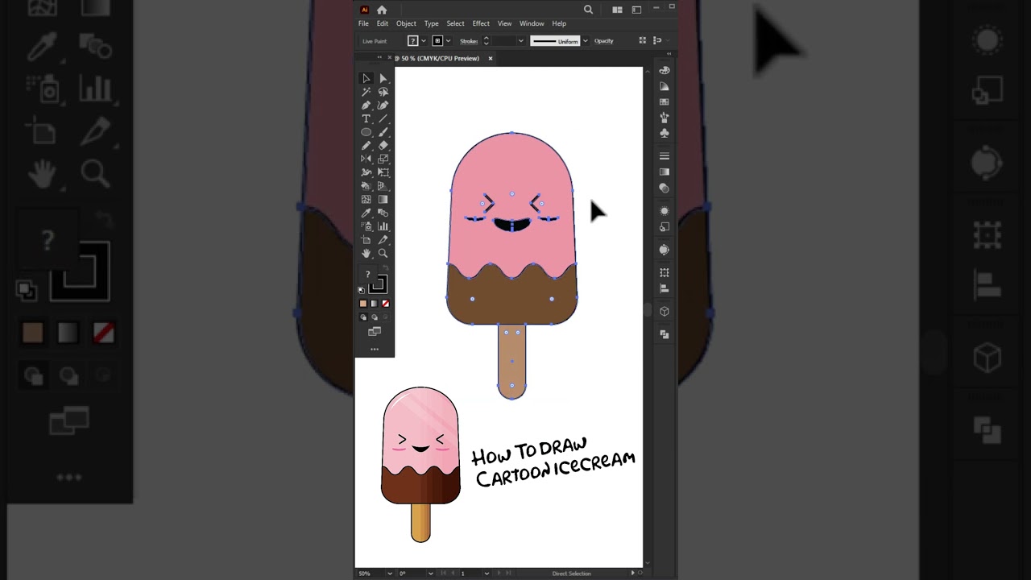Open the Align panel icon
Screen dimensions: 1031x580
pyautogui.click(x=665, y=288)
